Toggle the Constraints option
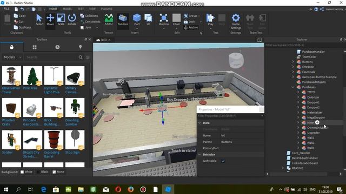Viewport: 346px width, 194px height. [x=90, y=22]
